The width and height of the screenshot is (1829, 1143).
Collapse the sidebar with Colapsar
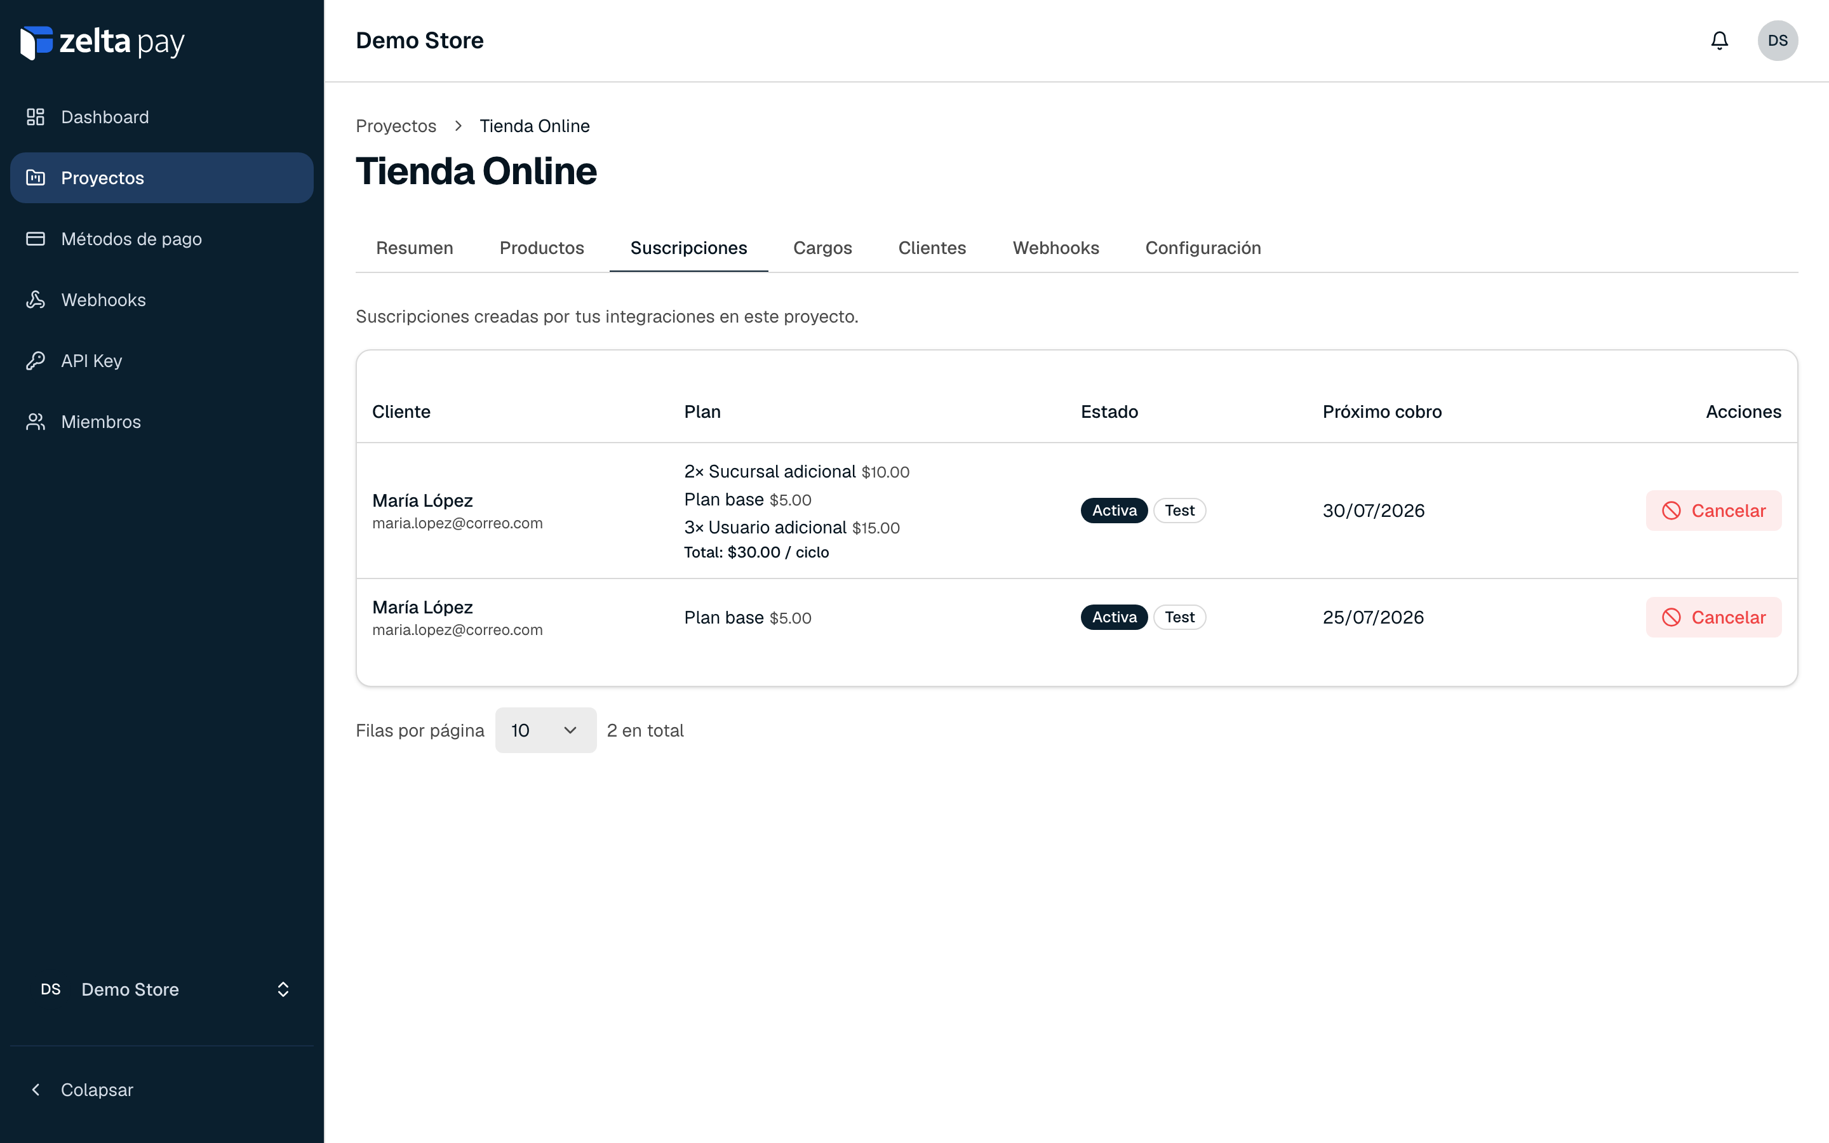point(162,1089)
